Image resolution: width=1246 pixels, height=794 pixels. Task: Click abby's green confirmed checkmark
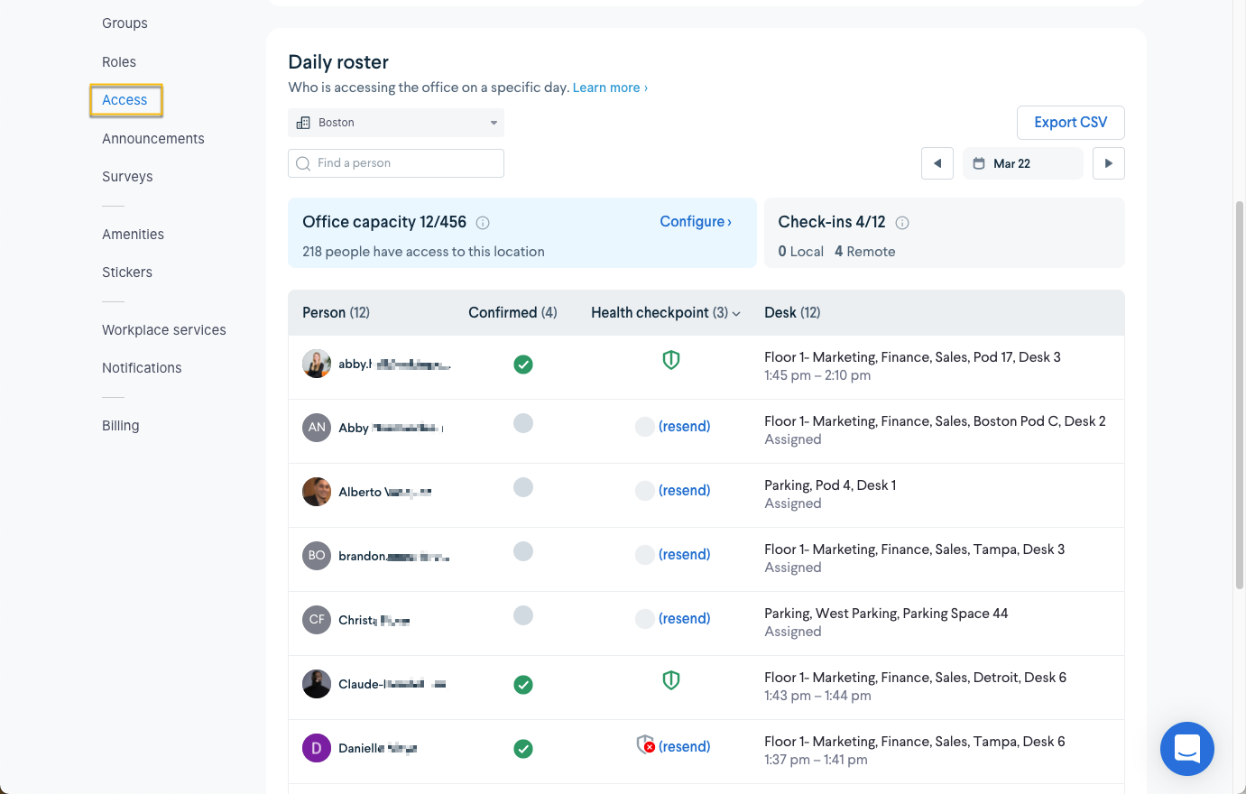(523, 365)
